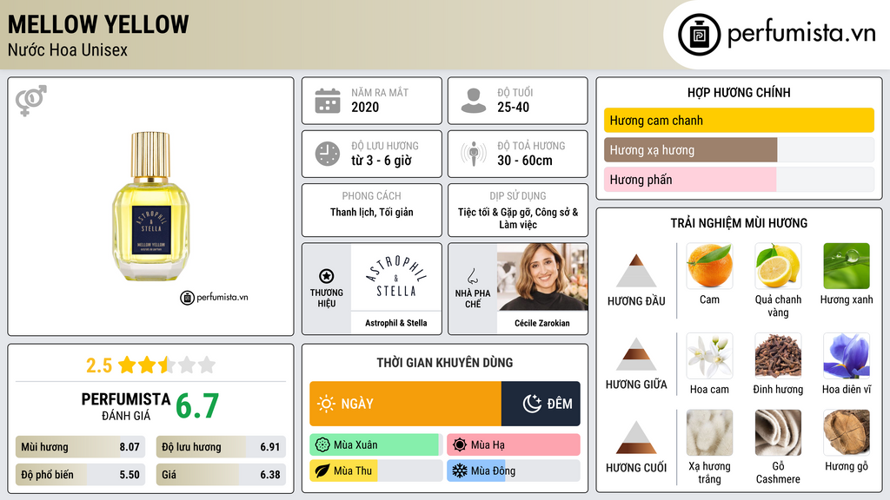Click the Mùi hương 8.07 score bar
The height and width of the screenshot is (500, 890).
point(80,447)
